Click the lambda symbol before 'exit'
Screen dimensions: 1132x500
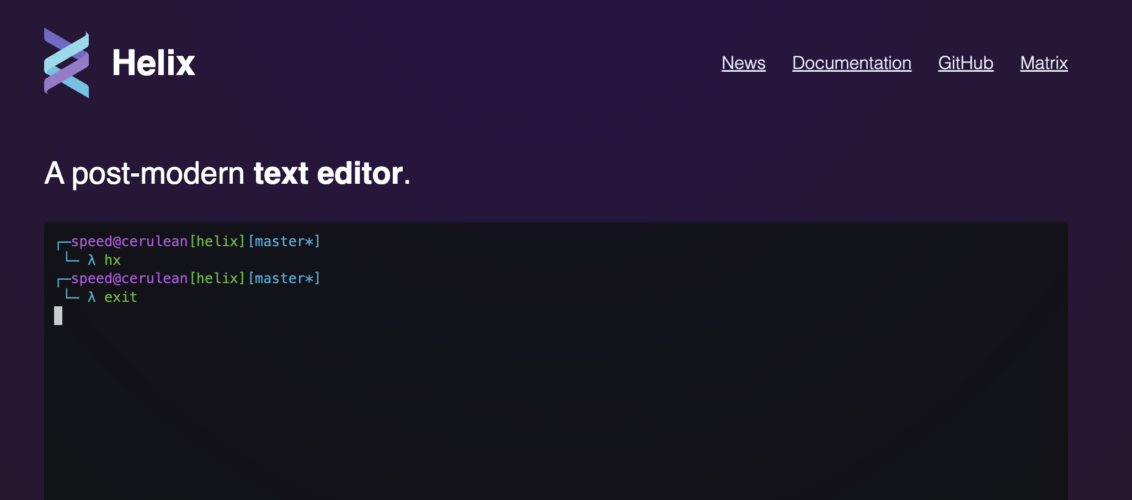click(92, 297)
